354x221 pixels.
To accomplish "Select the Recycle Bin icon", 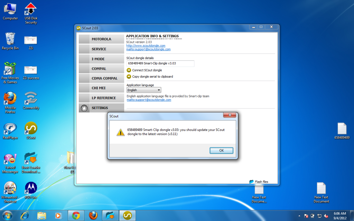I will (10, 41).
